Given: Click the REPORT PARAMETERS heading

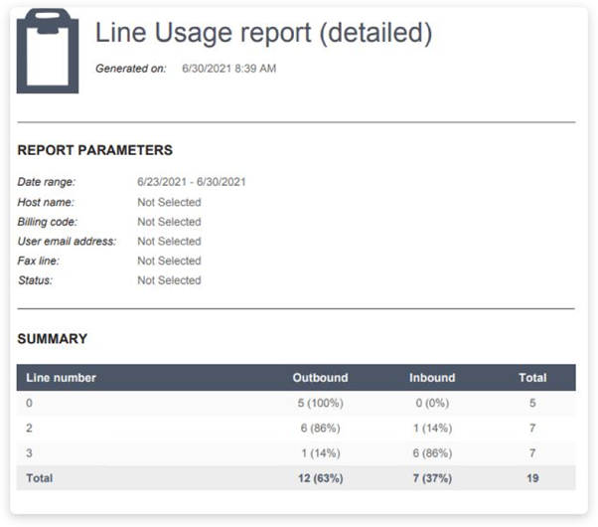Looking at the screenshot, I should (95, 150).
